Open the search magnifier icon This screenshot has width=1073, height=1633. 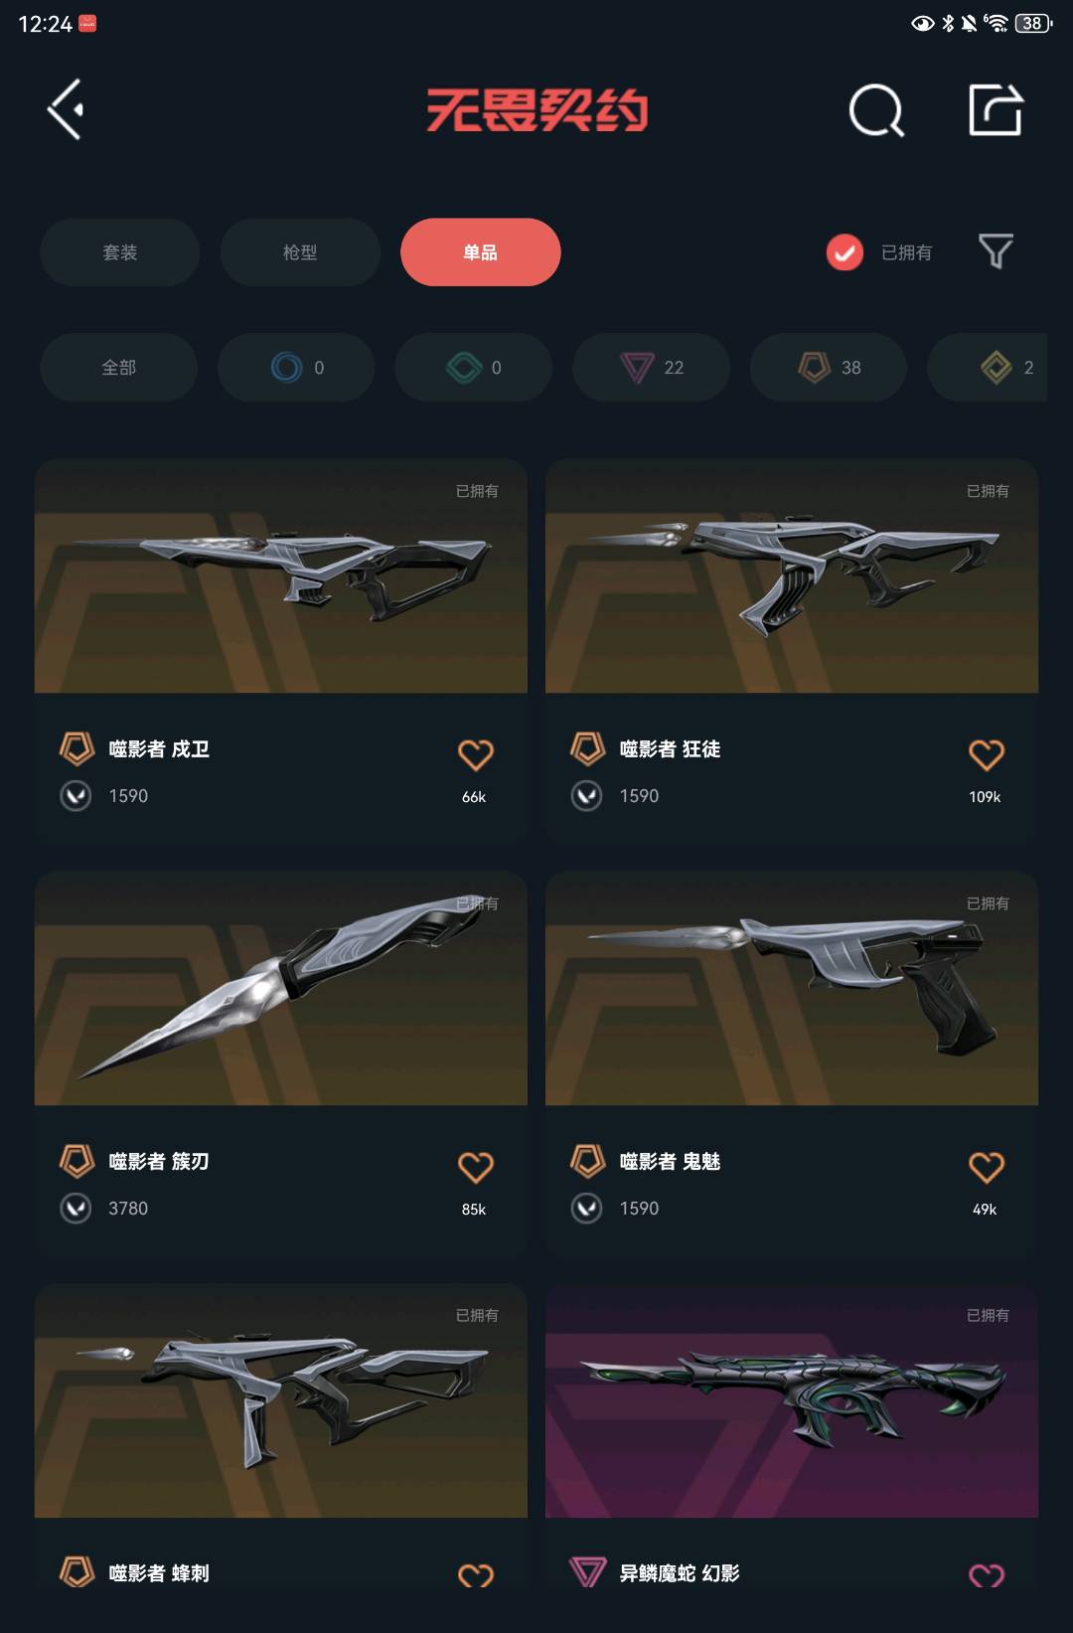(x=876, y=110)
